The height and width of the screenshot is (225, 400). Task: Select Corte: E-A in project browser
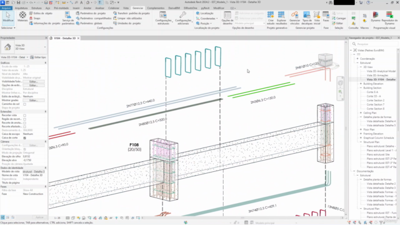(x=372, y=92)
